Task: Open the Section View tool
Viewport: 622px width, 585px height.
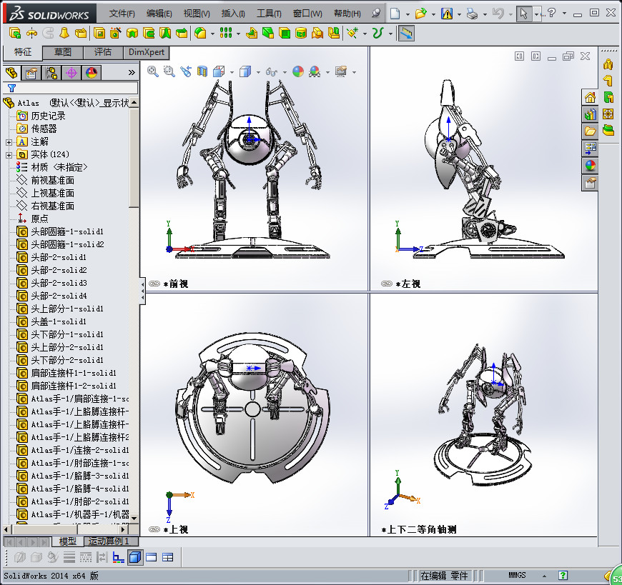Action: click(x=202, y=71)
